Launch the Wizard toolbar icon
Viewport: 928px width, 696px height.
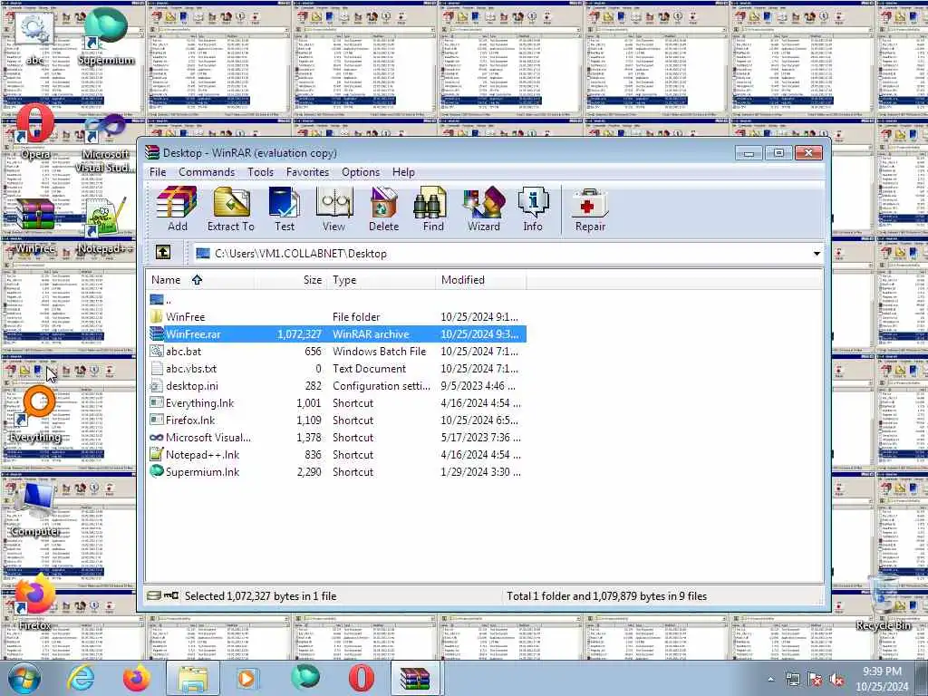(x=484, y=209)
